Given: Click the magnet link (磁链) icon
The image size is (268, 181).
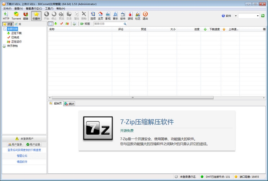Looking at the screenshot, I should pos(26,16).
